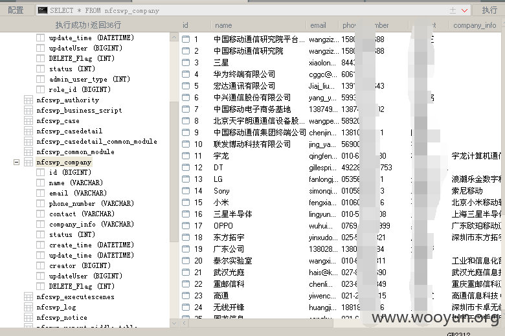
Task: Click the nfcswp_company table icon
Action: click(x=28, y=162)
